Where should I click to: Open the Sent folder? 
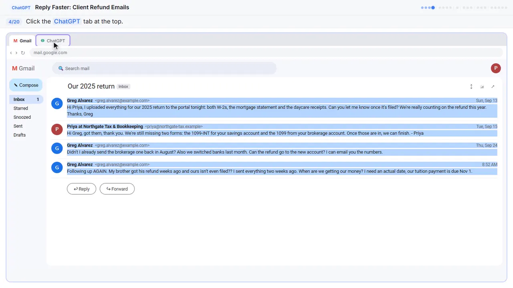pos(18,126)
